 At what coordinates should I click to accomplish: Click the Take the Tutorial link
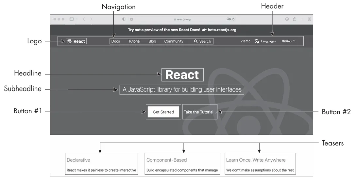point(199,112)
